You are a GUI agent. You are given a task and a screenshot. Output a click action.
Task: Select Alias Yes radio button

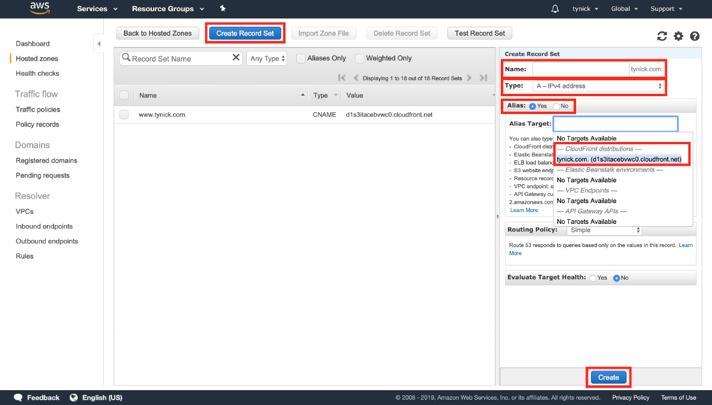[532, 106]
